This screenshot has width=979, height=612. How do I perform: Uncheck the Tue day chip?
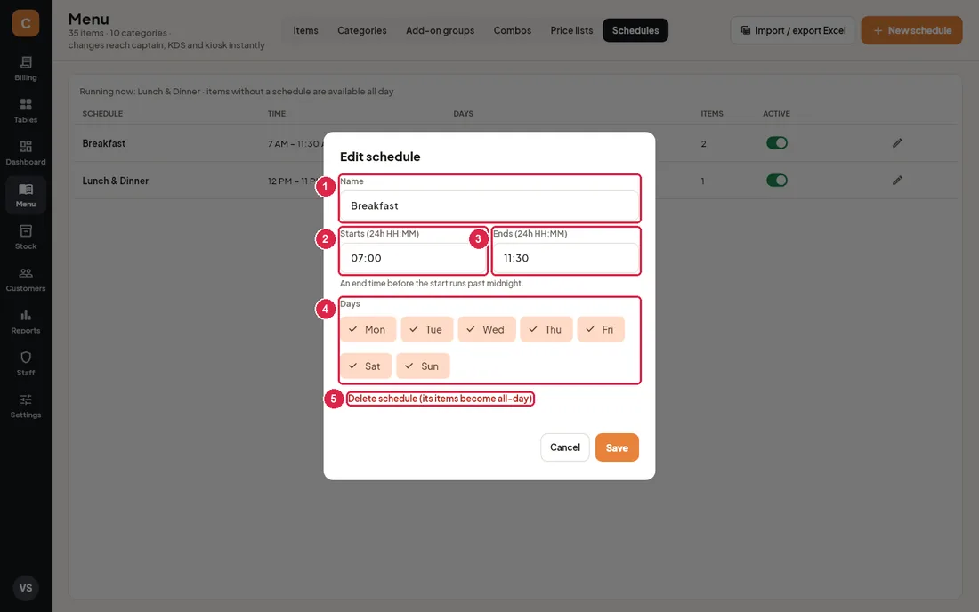click(426, 329)
